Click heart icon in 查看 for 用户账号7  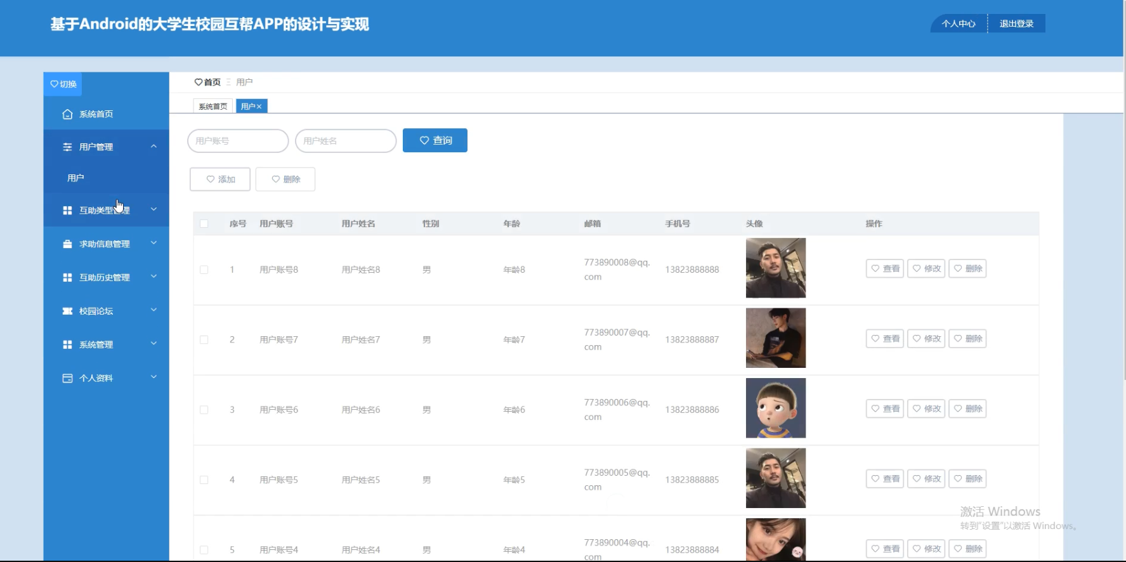875,339
